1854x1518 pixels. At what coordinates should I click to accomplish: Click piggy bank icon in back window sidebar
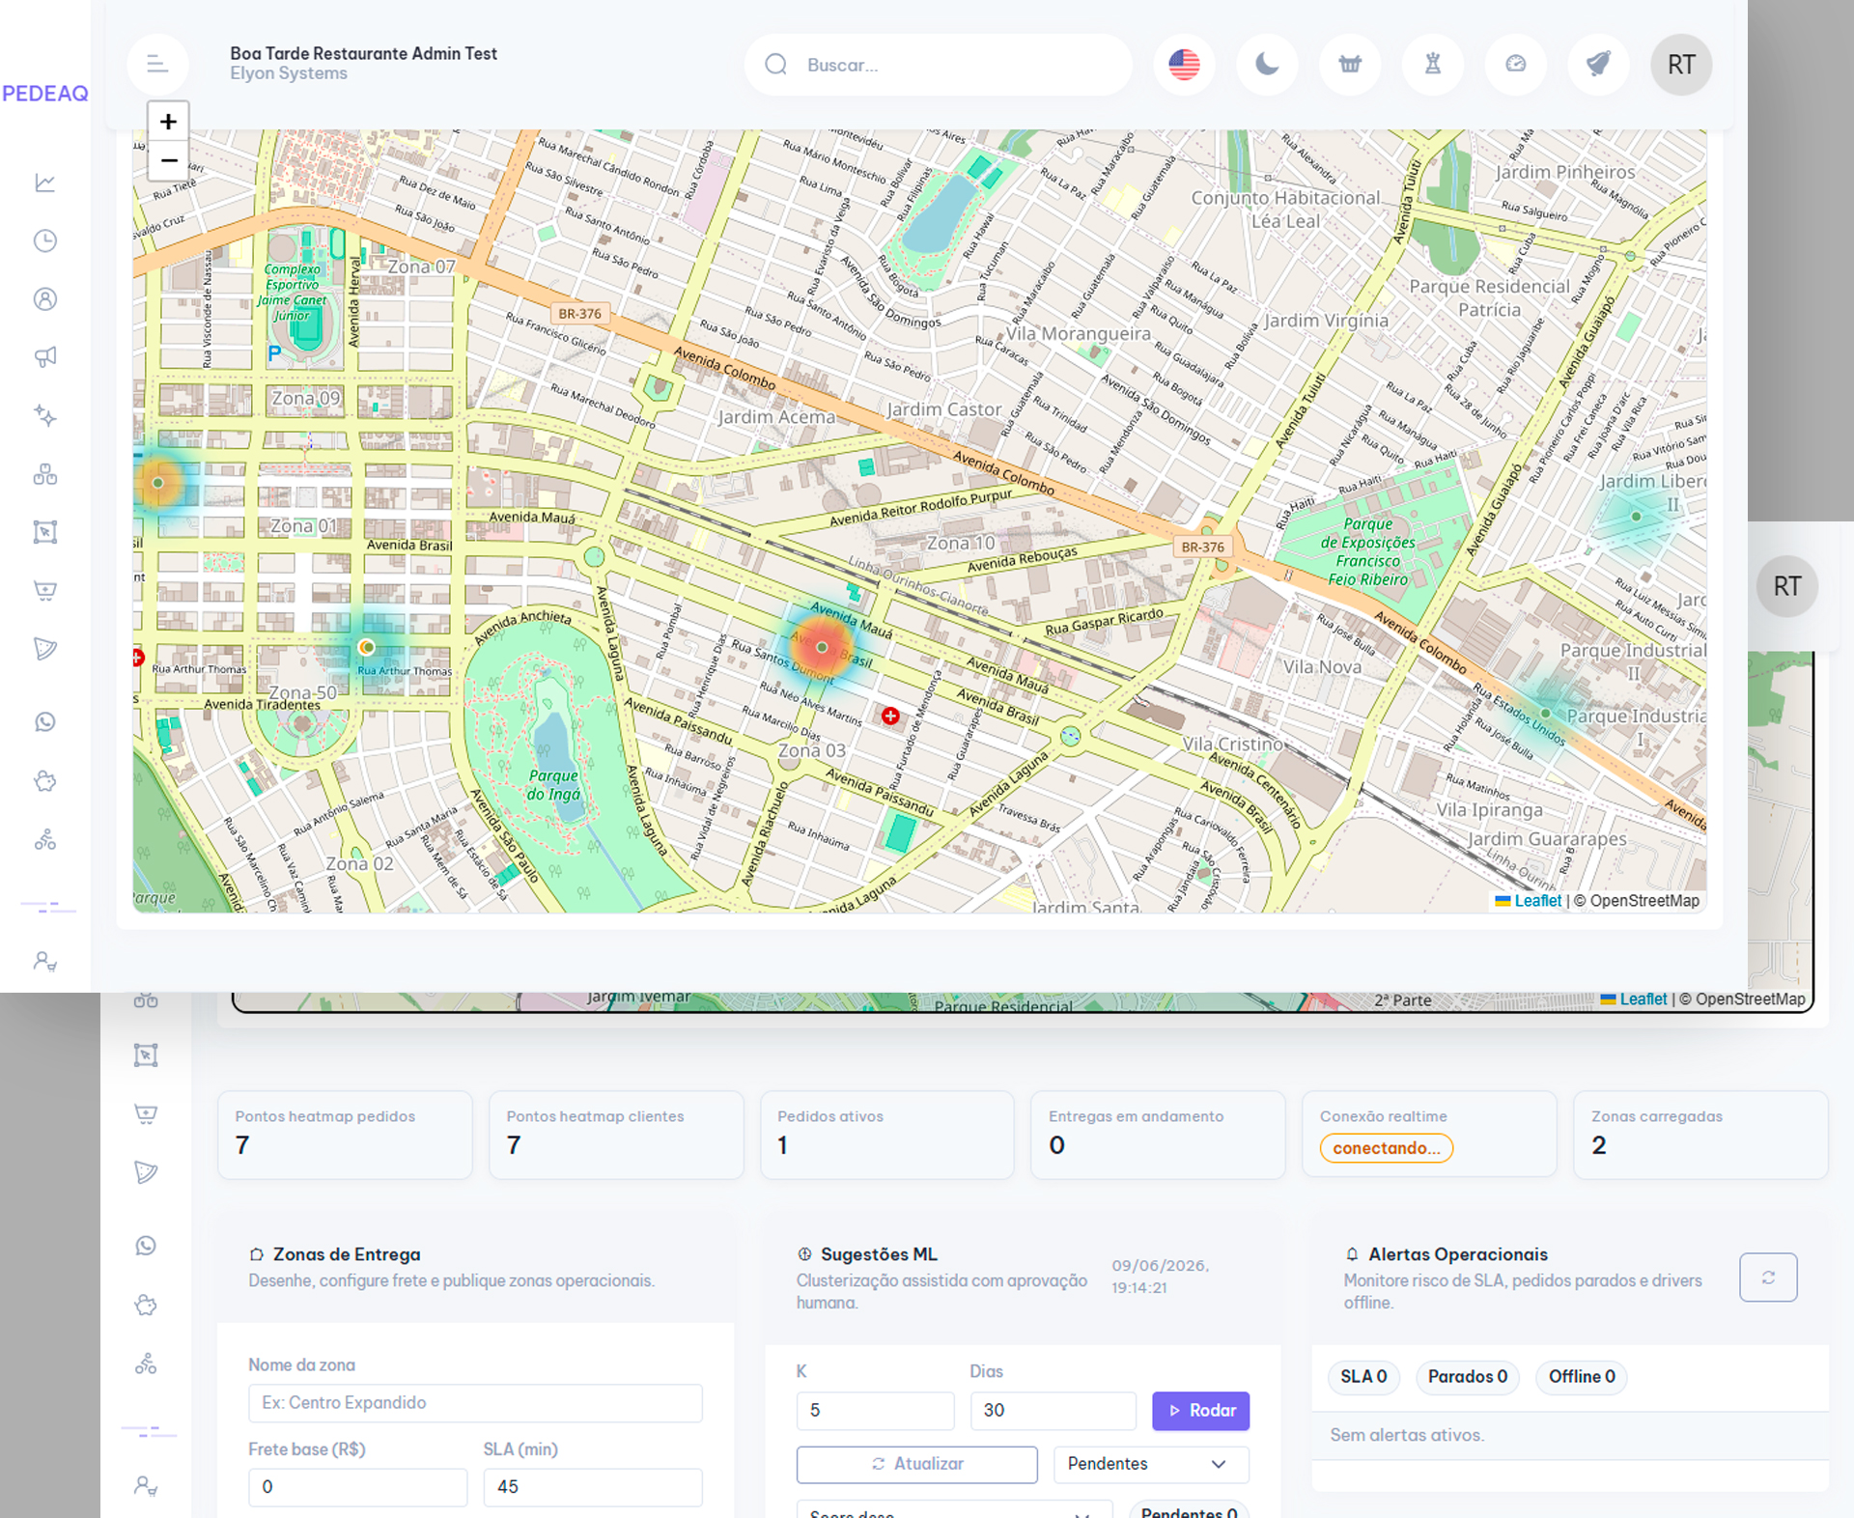coord(146,1306)
